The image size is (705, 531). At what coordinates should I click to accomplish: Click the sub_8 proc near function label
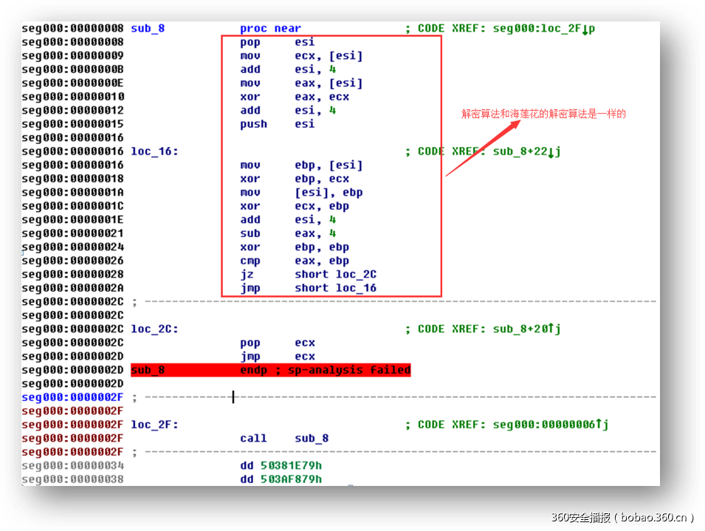[x=148, y=29]
